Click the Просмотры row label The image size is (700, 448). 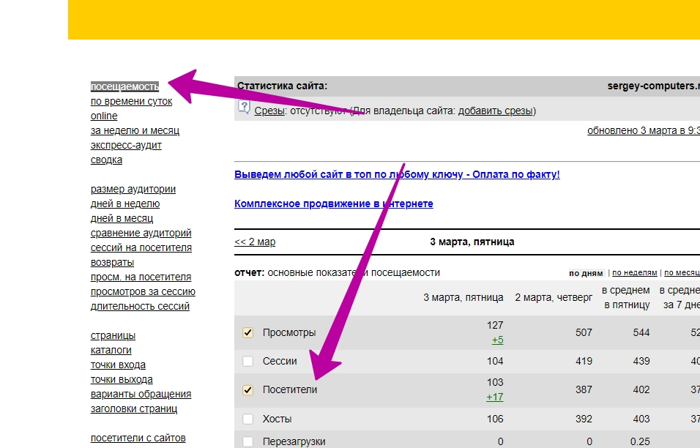coord(289,332)
